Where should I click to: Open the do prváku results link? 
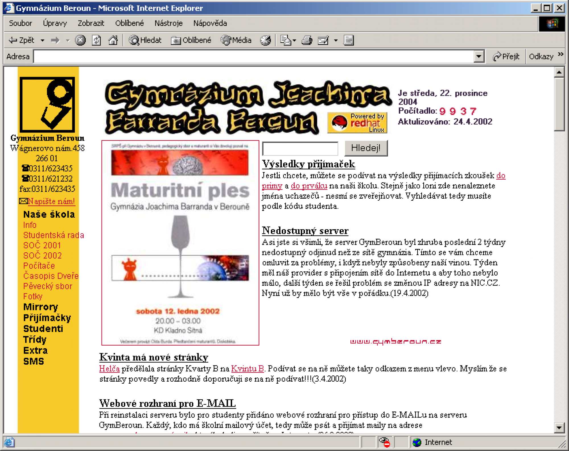pos(309,186)
